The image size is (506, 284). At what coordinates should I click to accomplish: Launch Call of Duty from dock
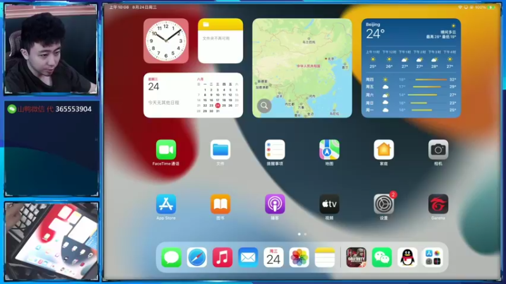(x=356, y=257)
